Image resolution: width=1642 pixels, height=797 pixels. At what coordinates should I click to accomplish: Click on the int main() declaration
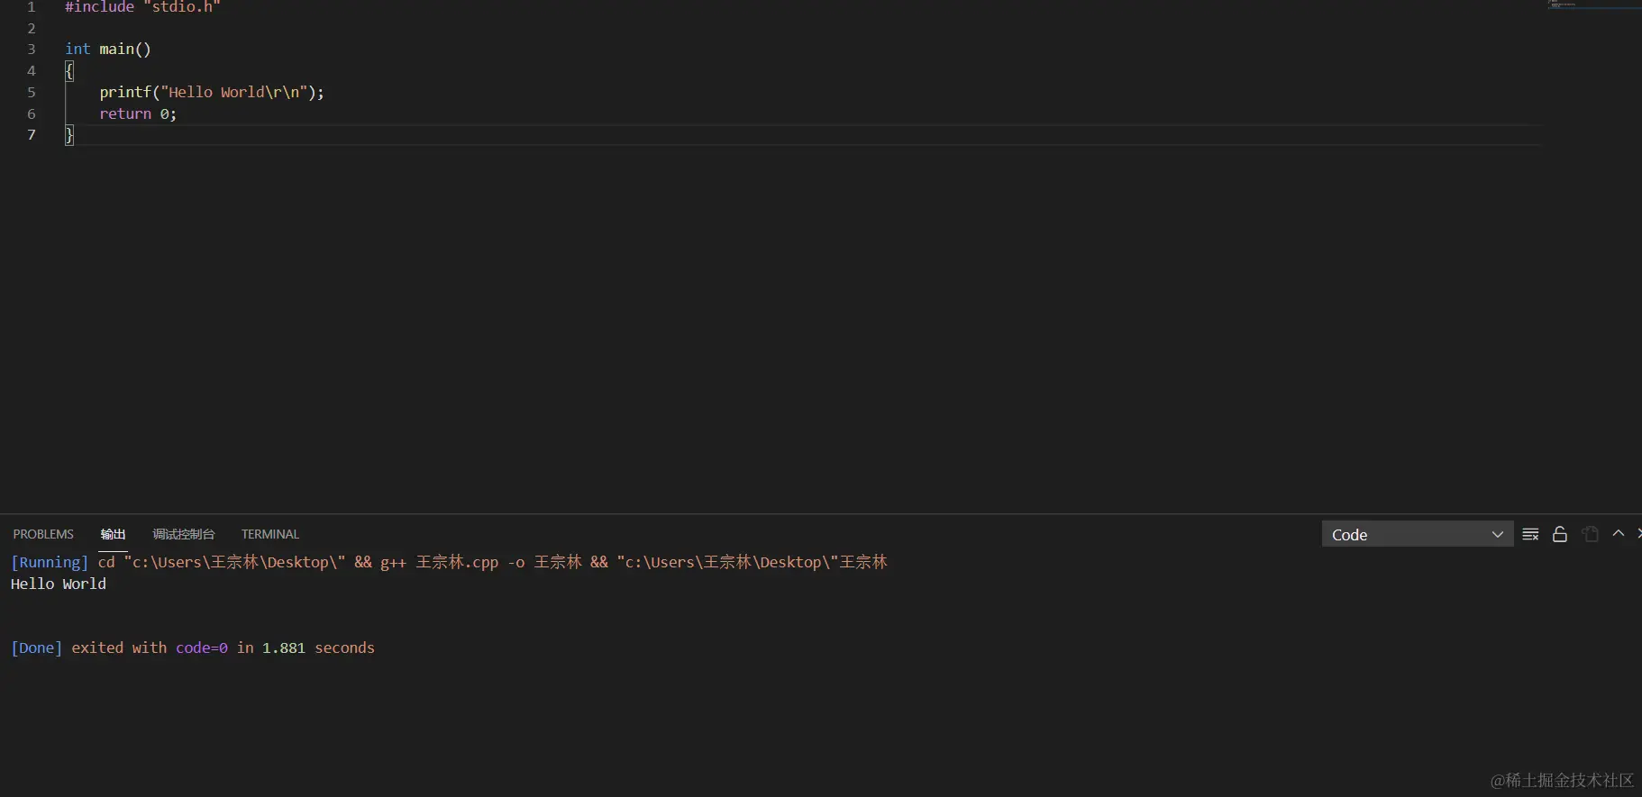pyautogui.click(x=108, y=49)
